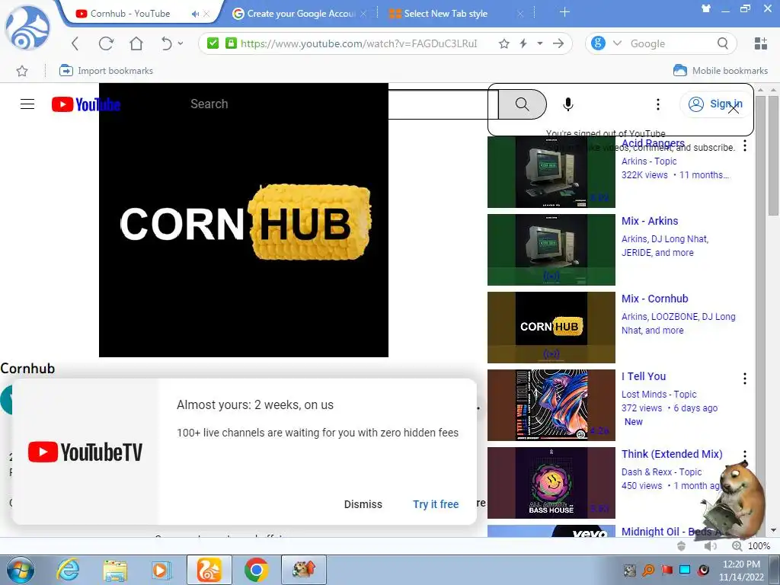Switch to Create your Google Account tab
This screenshot has height=585, width=780.
click(x=301, y=14)
